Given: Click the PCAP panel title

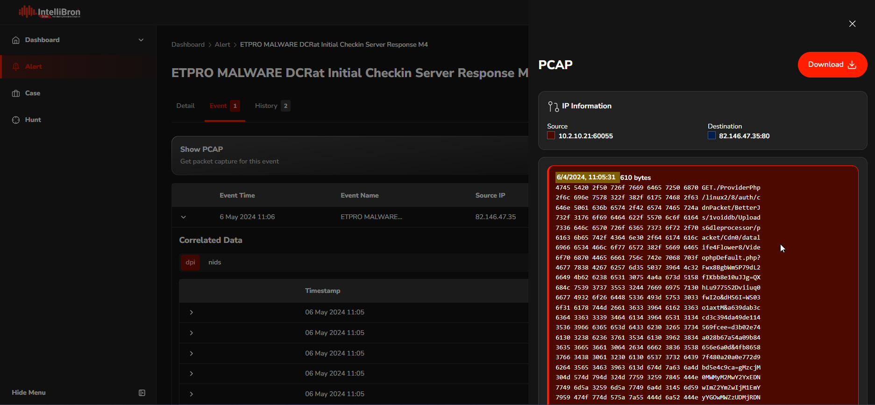Looking at the screenshot, I should 555,65.
